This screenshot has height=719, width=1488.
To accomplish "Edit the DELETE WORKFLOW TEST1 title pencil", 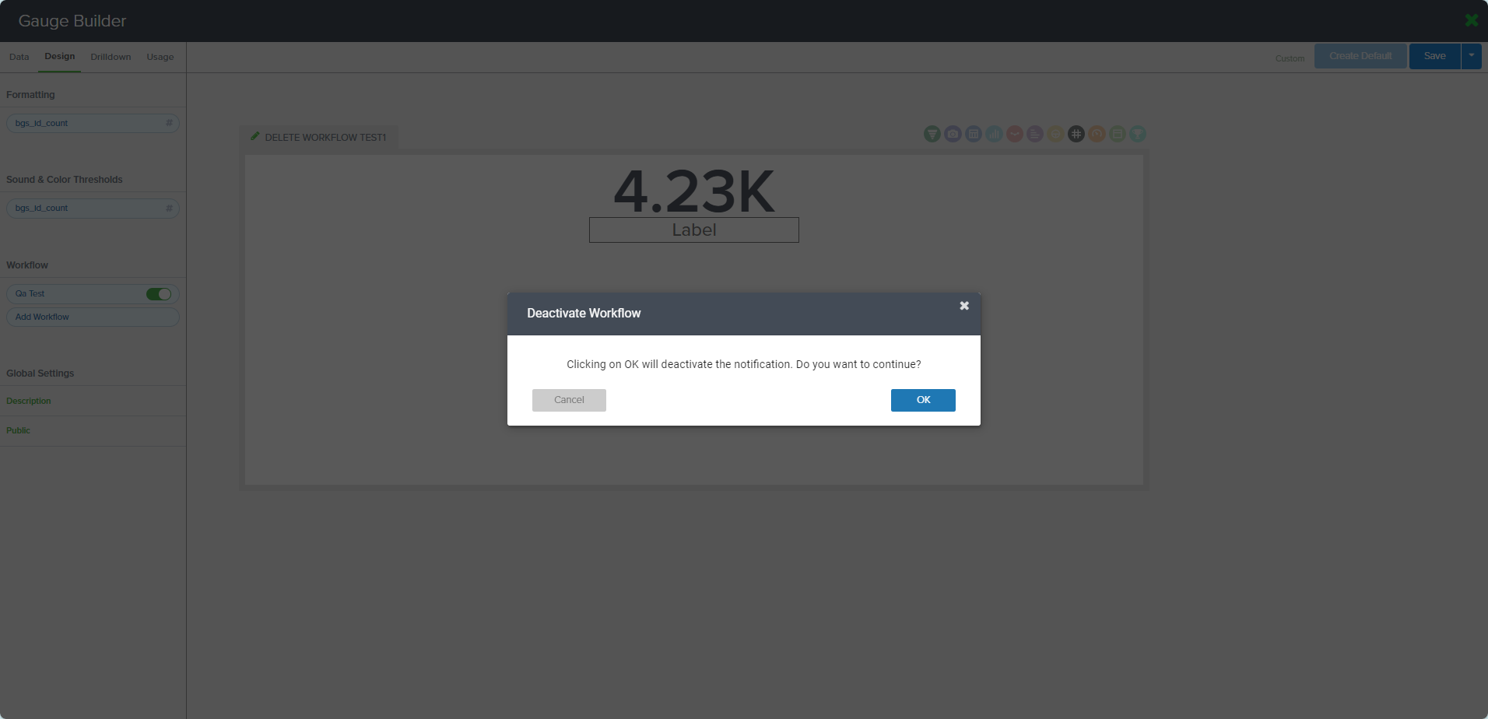I will coord(255,136).
